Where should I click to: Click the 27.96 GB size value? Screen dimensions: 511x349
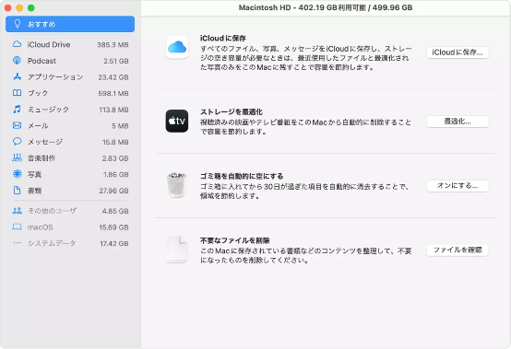point(113,191)
